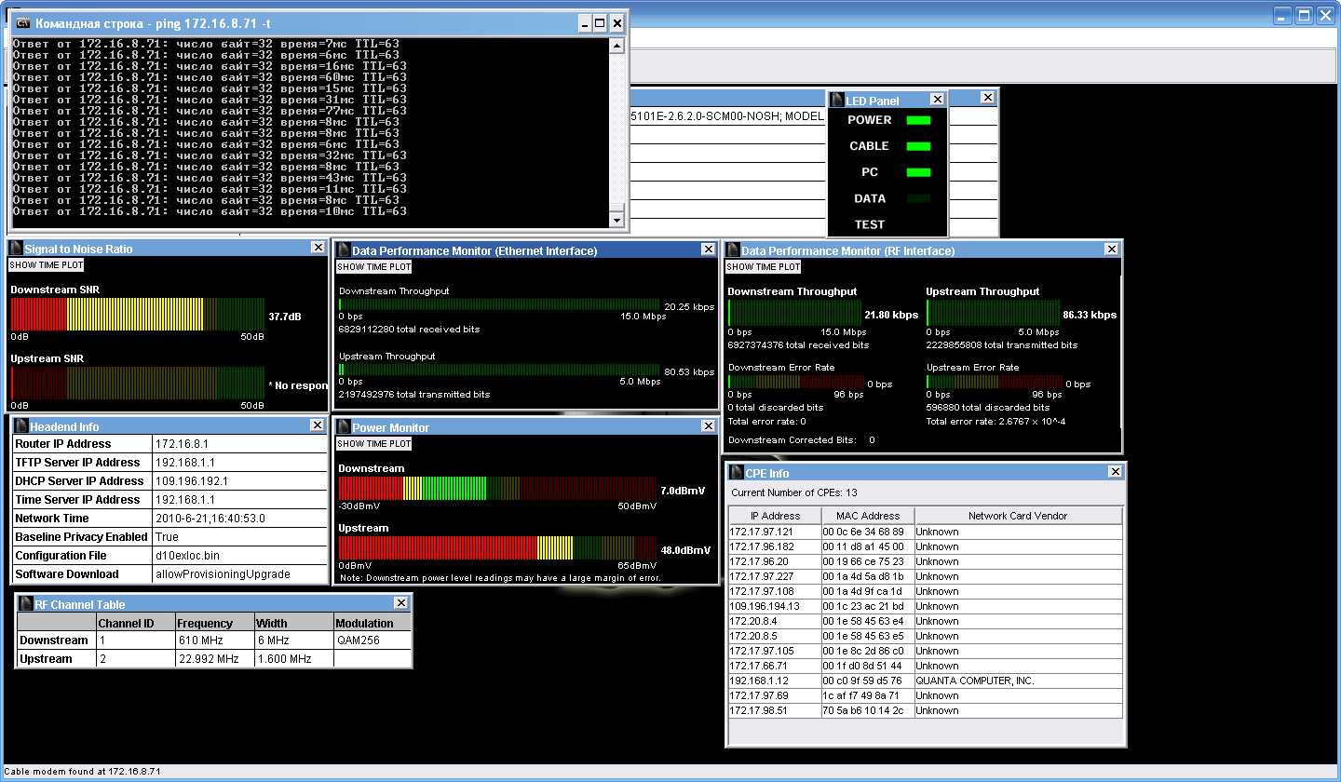Click the LED Panel window title icon

pos(837,101)
